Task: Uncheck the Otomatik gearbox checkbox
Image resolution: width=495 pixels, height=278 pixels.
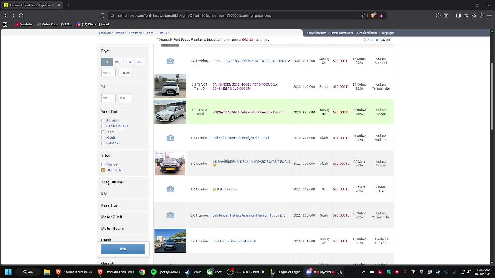Action: click(x=103, y=170)
